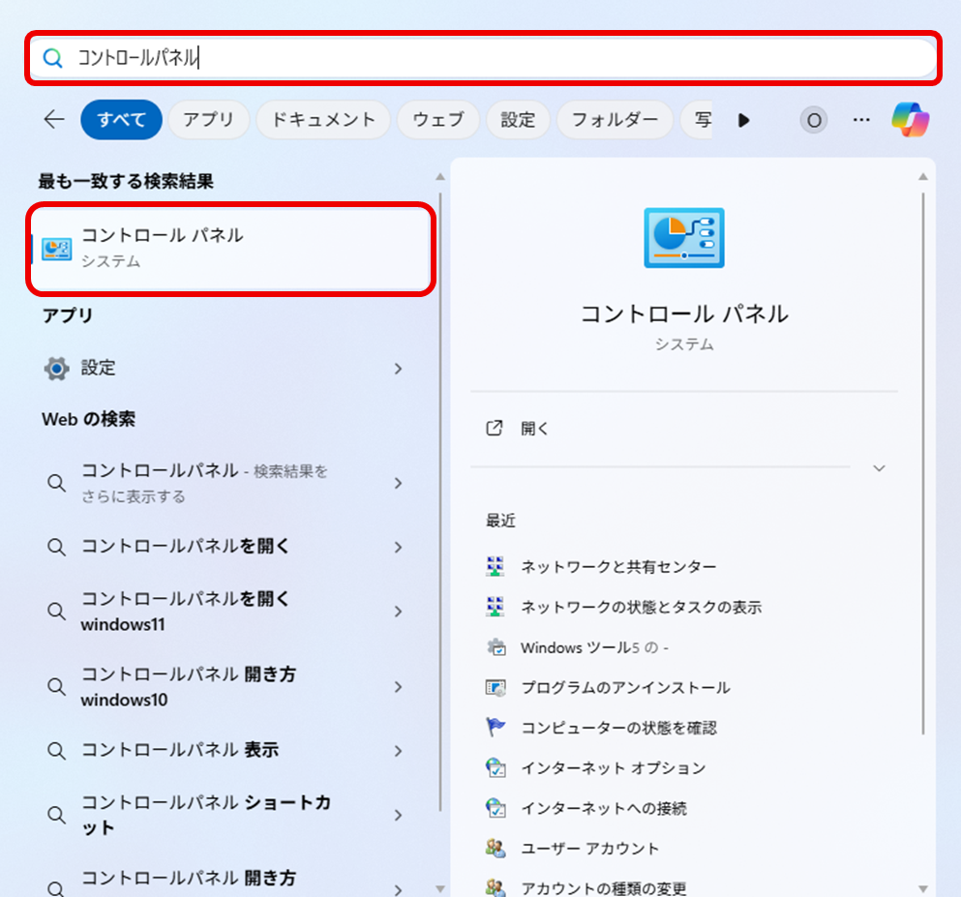Click the account profile circle icon
961x897 pixels.
pos(814,119)
